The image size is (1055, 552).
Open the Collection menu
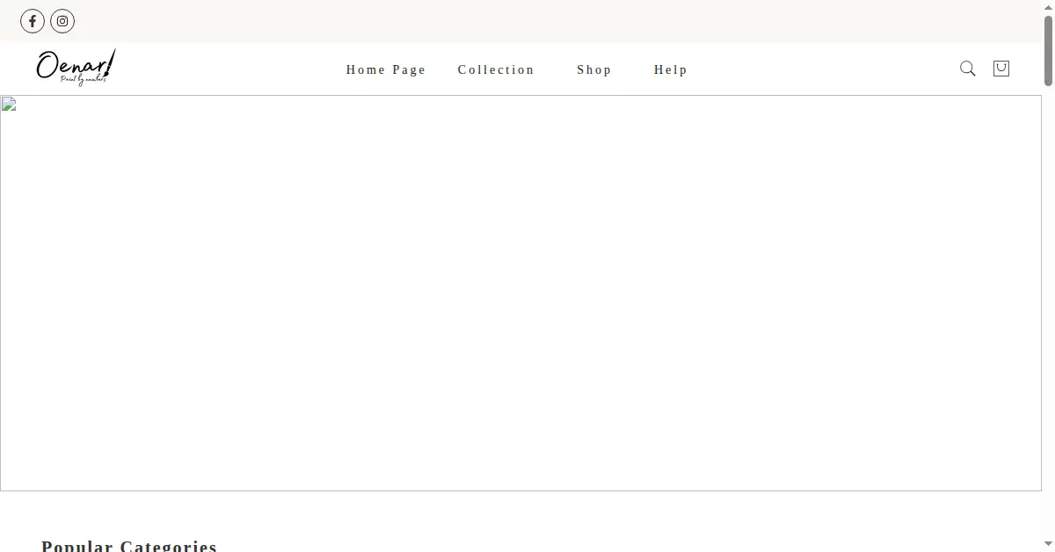coord(496,69)
